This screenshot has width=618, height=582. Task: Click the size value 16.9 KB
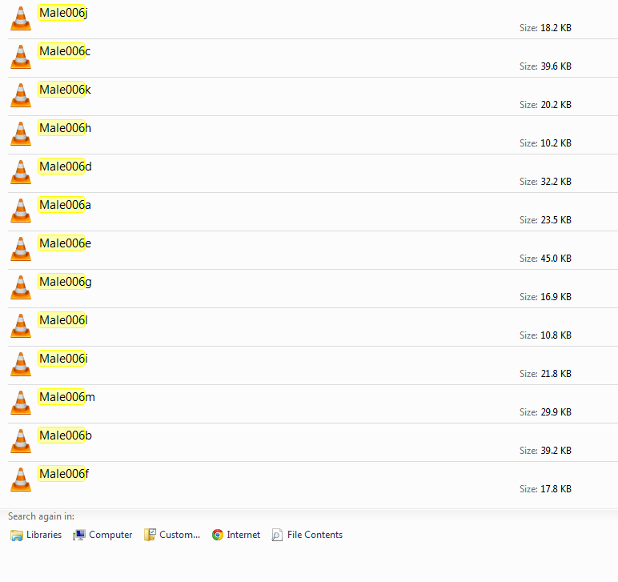tap(556, 297)
